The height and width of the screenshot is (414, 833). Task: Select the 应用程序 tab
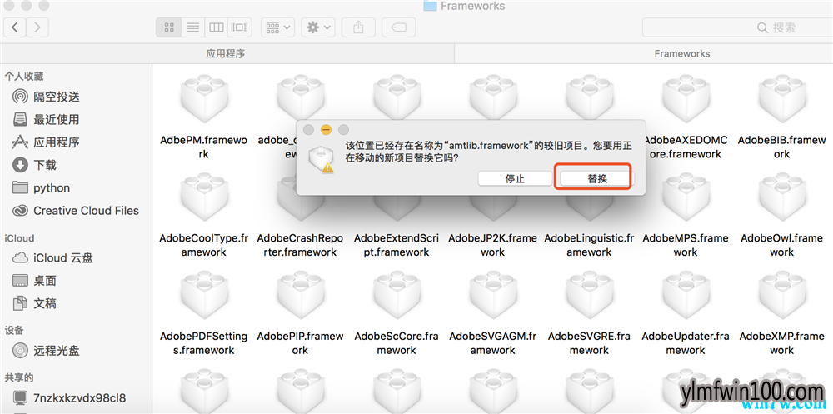(x=227, y=53)
